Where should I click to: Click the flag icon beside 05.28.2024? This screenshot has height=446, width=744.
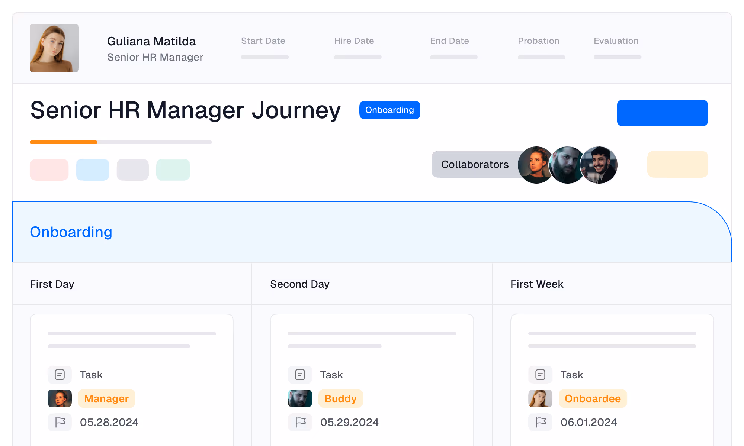pos(60,422)
